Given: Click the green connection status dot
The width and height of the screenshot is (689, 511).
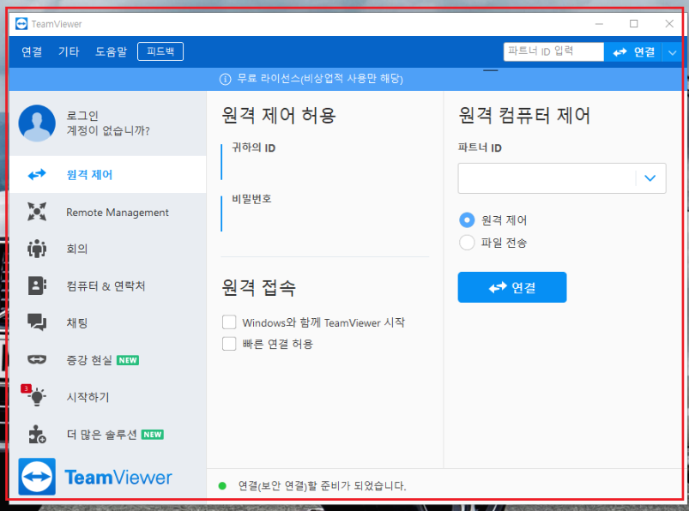Looking at the screenshot, I should coord(222,485).
